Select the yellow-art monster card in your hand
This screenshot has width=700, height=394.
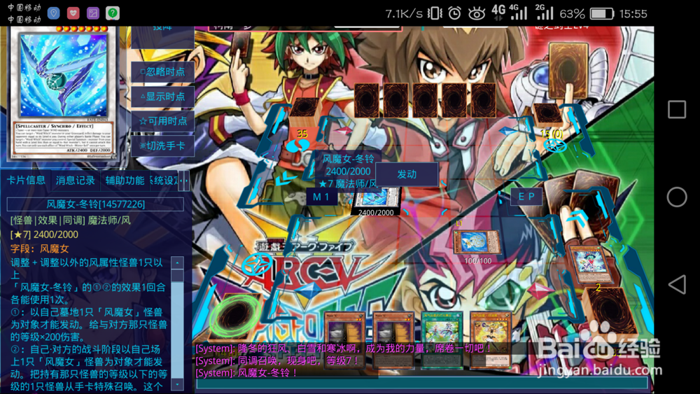pos(491,340)
